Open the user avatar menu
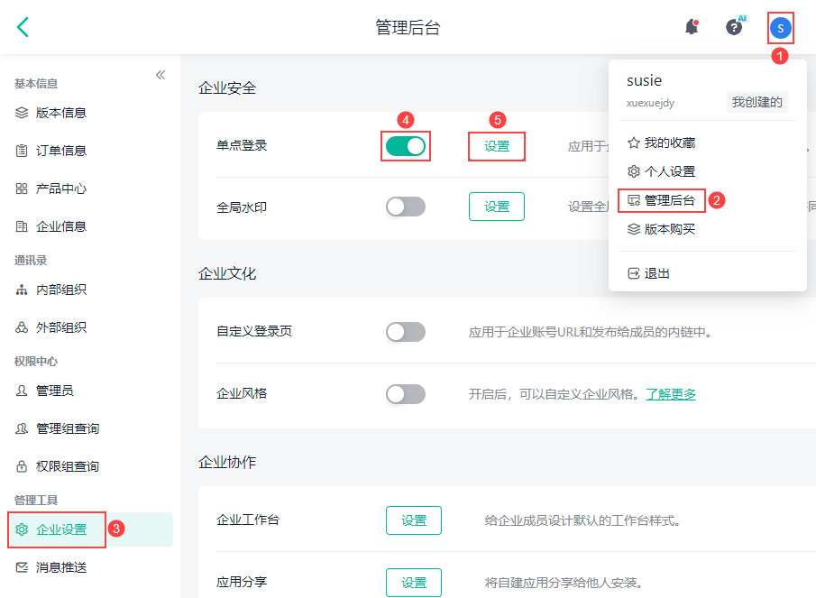Image resolution: width=816 pixels, height=598 pixels. (781, 28)
